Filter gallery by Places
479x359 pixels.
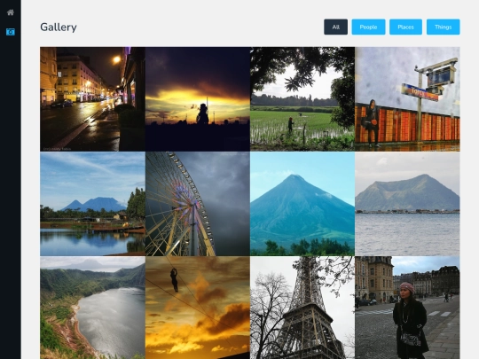tap(405, 27)
